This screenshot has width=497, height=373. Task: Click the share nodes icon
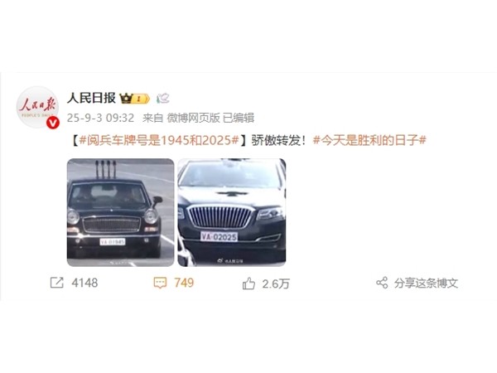click(x=382, y=283)
